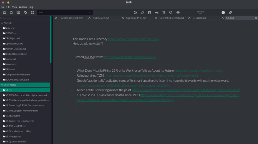Screen dimensions: 258x144
Task: Click the magnifier search-in-file icon
Action: [171, 12]
